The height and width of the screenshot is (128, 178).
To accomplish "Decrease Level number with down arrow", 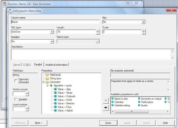I will tap(27, 110).
